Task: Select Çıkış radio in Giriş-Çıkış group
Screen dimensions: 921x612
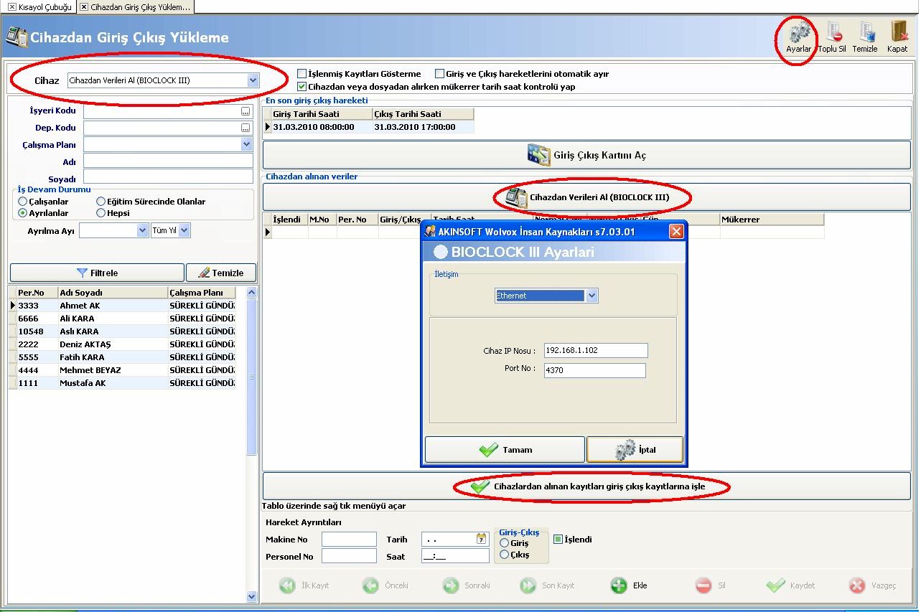Action: click(504, 555)
